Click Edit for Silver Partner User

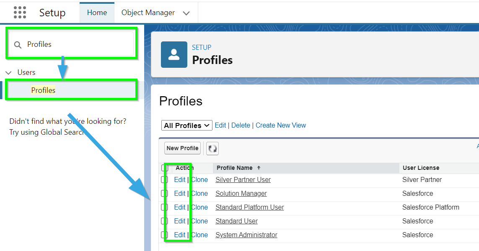[180, 179]
